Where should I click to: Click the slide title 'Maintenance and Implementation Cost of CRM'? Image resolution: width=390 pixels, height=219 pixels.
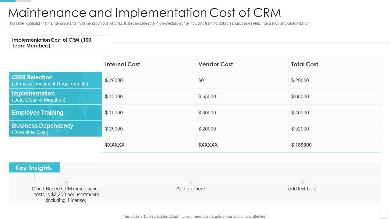click(x=144, y=13)
